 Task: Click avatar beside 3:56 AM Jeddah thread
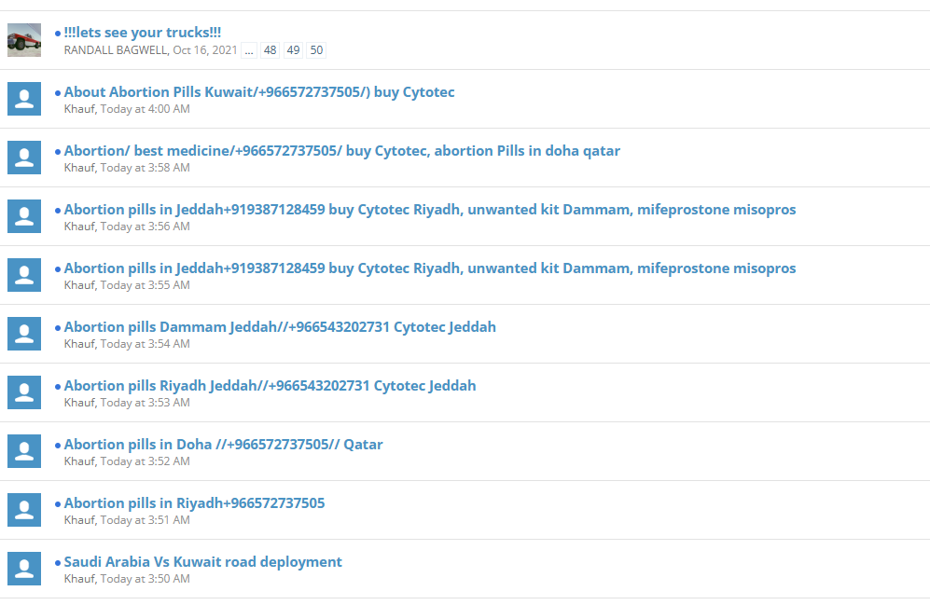pyautogui.click(x=24, y=215)
